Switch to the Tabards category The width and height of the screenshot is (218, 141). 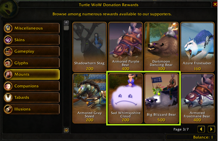point(32,97)
